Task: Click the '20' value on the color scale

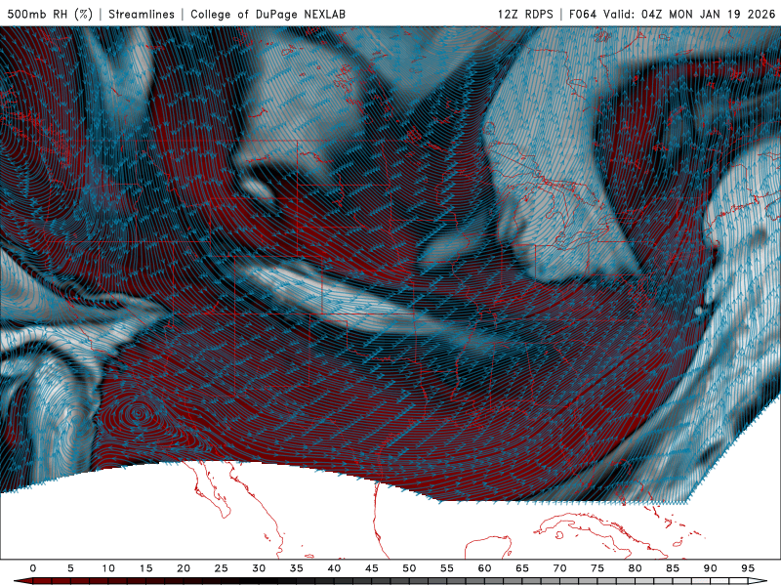Action: 184,568
